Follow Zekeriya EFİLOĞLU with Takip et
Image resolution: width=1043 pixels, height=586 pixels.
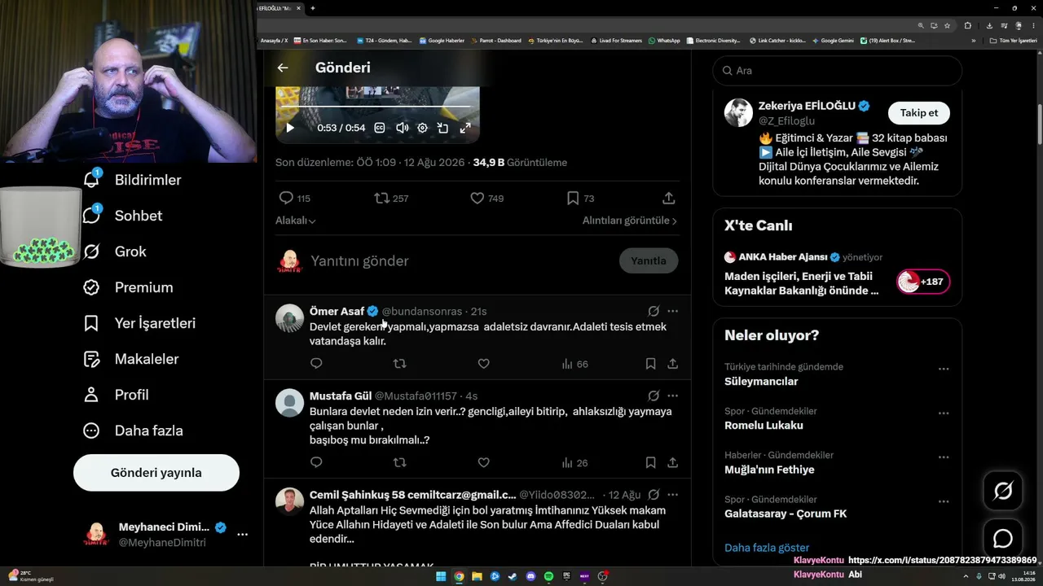[x=919, y=113]
